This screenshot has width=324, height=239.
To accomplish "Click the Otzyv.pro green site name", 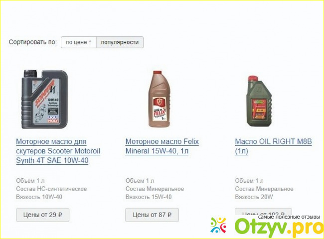I will (279, 228).
